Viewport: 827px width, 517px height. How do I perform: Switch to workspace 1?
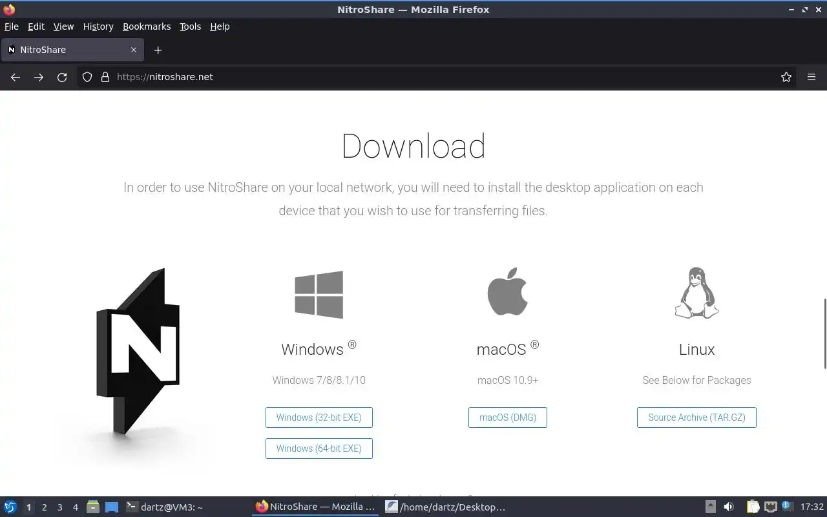(x=28, y=507)
